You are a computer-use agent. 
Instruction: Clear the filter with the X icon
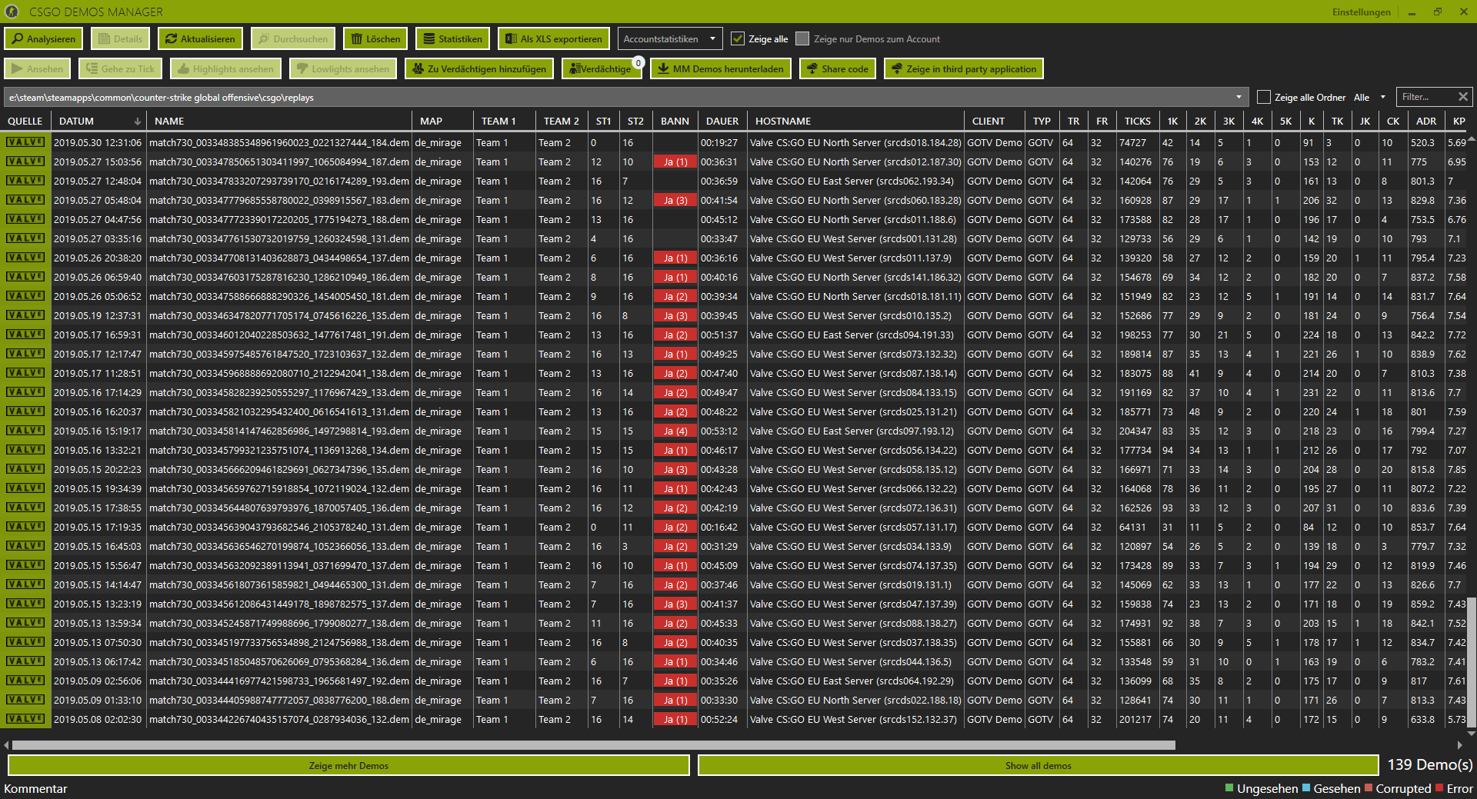1463,97
